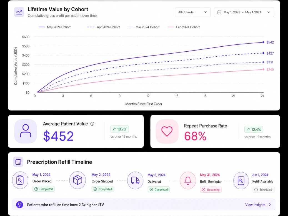288x216 pixels.
Task: Click the Completed badge under Delivered
Action: pos(159,189)
